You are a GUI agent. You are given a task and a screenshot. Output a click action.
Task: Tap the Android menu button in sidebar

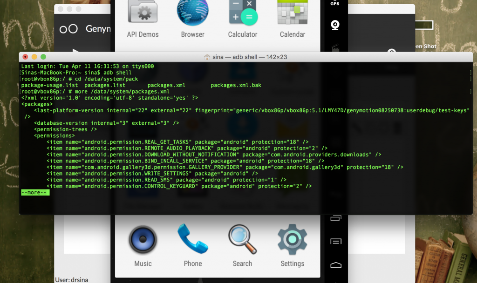[x=336, y=242]
